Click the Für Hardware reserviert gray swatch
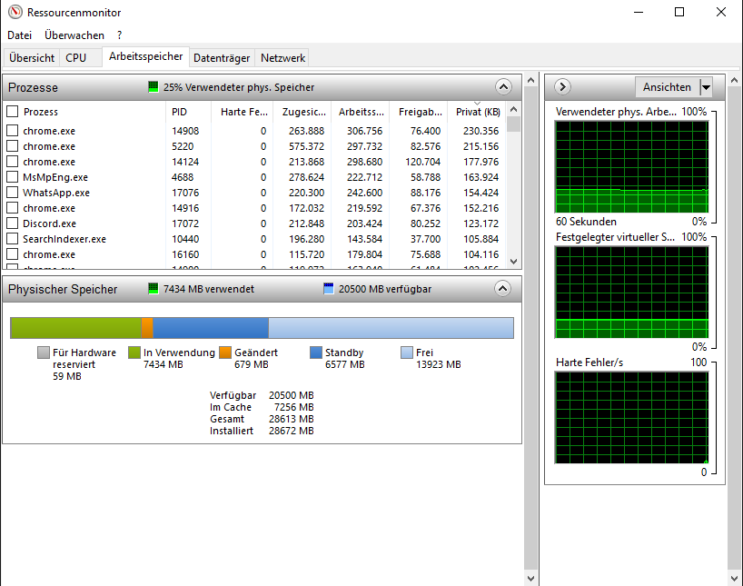The image size is (743, 586). [x=44, y=353]
